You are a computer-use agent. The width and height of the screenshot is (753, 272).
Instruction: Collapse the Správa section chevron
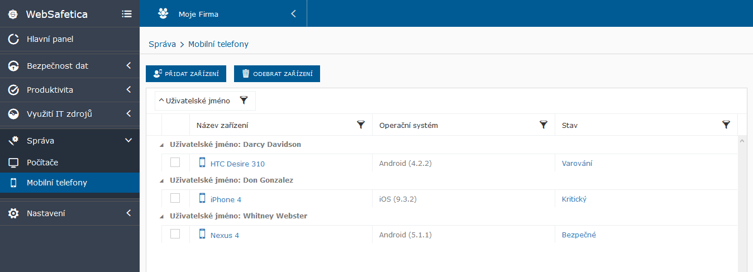click(128, 141)
